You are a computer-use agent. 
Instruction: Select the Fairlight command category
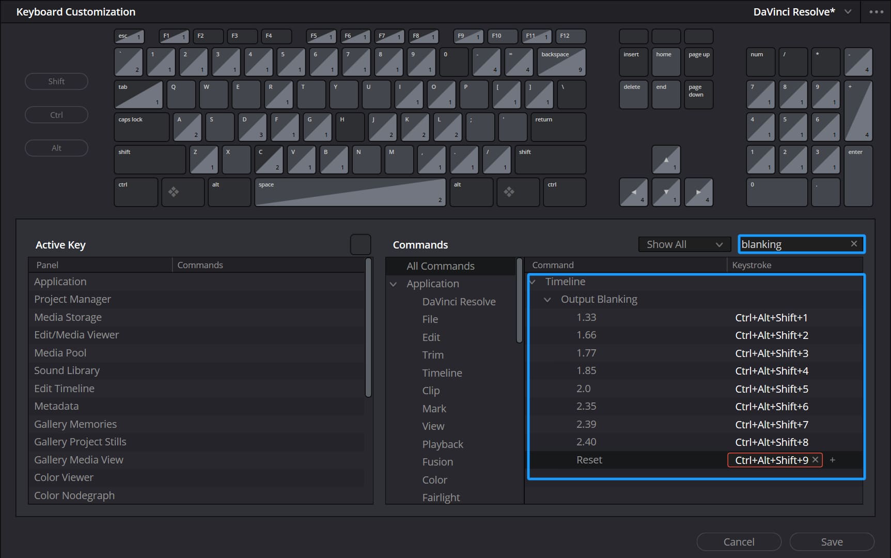[441, 498]
